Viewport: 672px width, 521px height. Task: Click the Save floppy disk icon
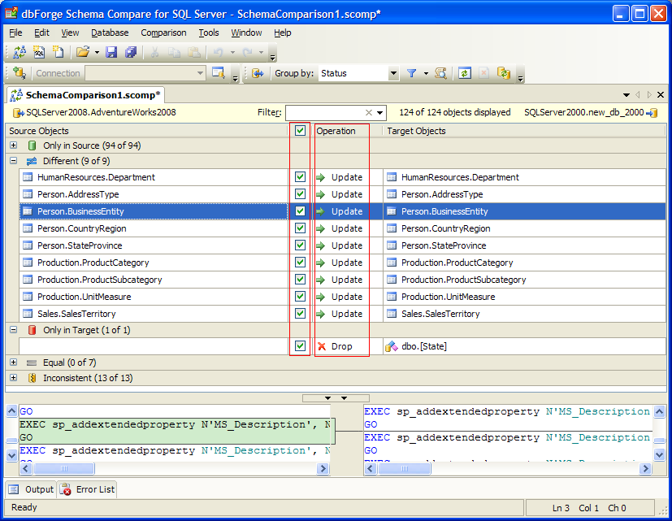tap(111, 52)
